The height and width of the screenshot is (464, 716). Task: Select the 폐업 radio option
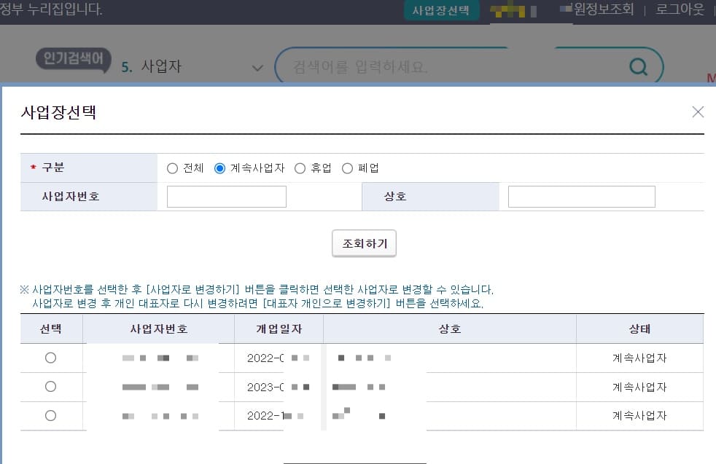(x=347, y=168)
